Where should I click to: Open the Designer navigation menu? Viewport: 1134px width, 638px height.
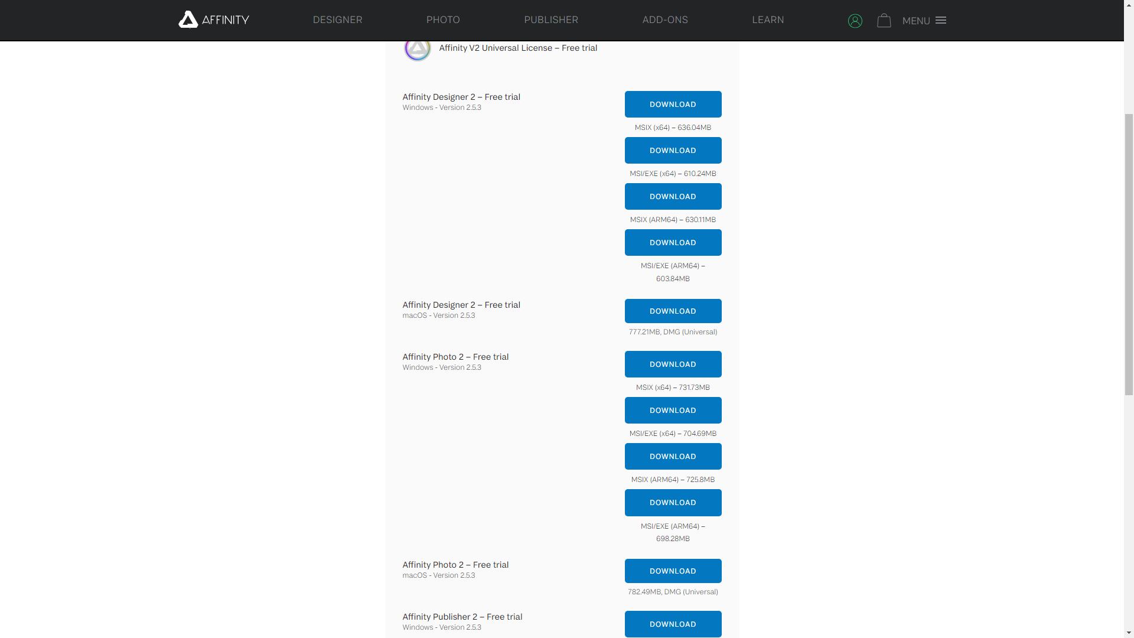pyautogui.click(x=337, y=19)
